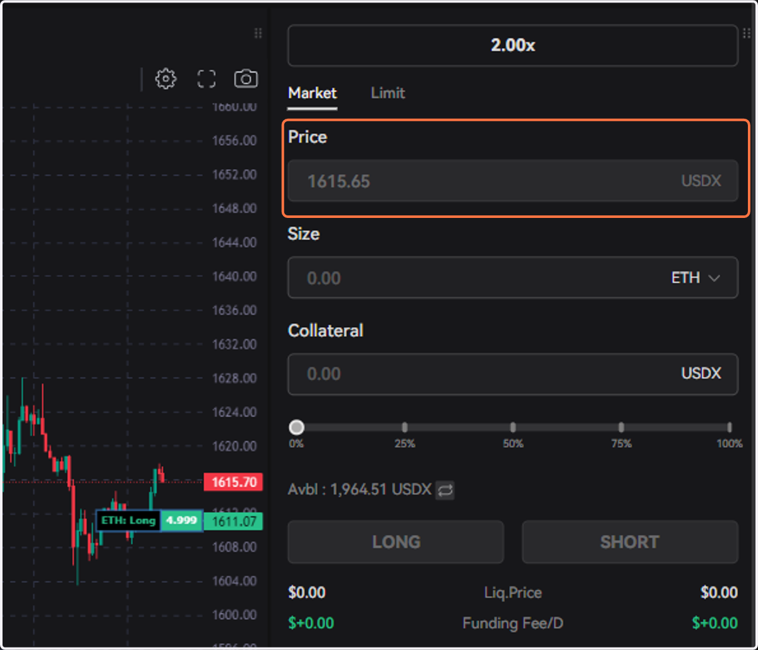Screen dimensions: 758x650
Task: Toggle chart fullscreen mode icon
Action: tap(207, 79)
